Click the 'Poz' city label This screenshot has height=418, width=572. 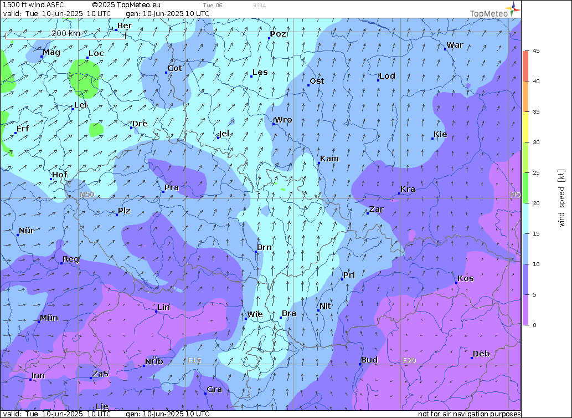(x=279, y=34)
